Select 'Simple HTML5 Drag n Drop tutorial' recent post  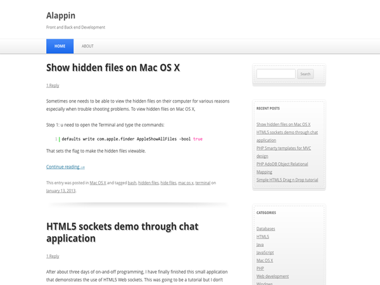pos(287,180)
